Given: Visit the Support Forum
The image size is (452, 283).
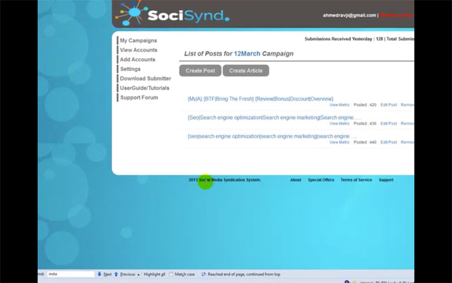Looking at the screenshot, I should [139, 97].
